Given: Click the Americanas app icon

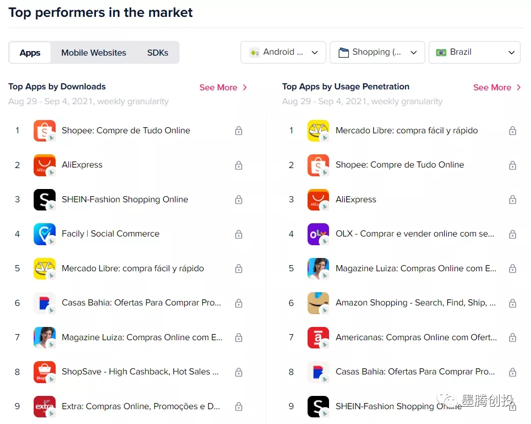Looking at the screenshot, I should 318,338.
